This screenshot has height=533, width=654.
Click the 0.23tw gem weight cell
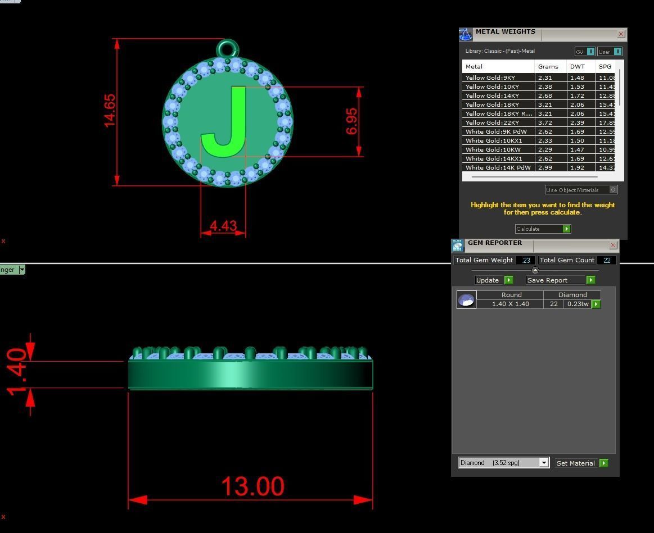pos(578,304)
